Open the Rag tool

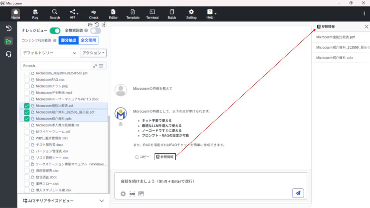point(35,14)
